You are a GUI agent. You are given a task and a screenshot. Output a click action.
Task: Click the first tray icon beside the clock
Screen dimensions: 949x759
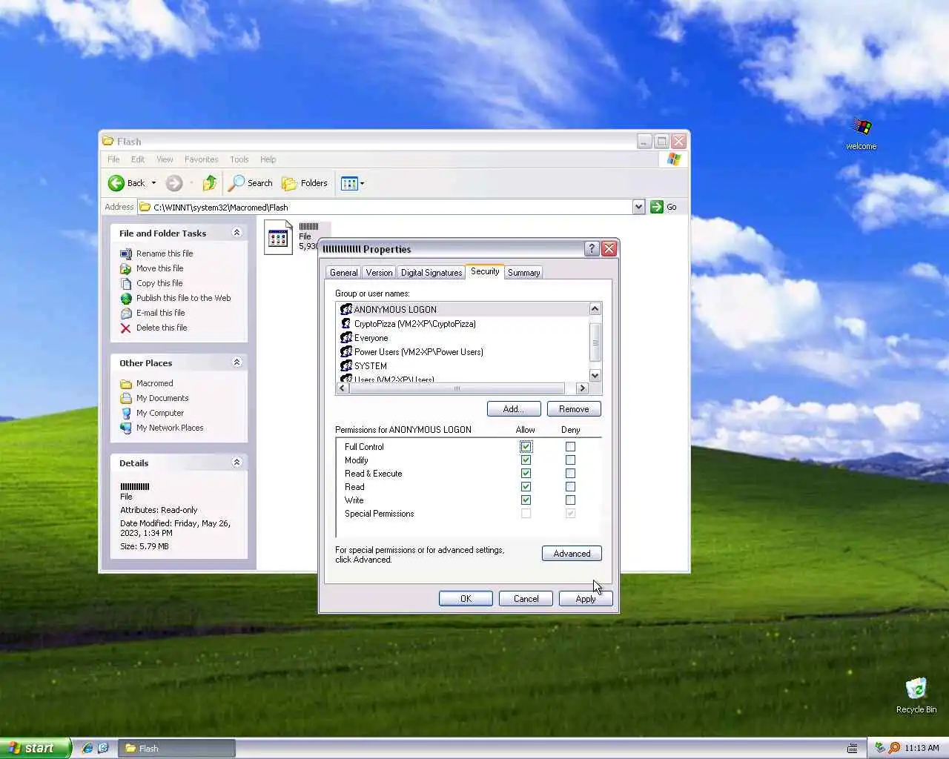pyautogui.click(x=879, y=748)
